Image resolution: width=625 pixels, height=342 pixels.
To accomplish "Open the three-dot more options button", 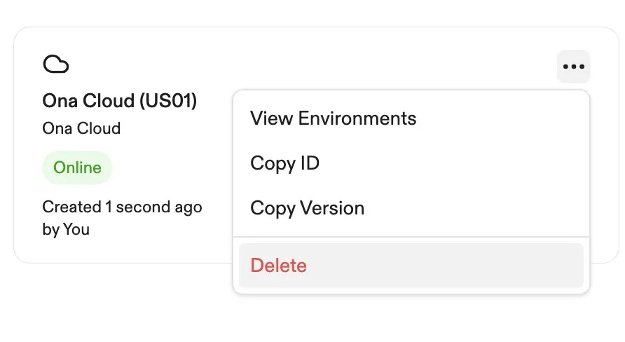I will [x=573, y=67].
